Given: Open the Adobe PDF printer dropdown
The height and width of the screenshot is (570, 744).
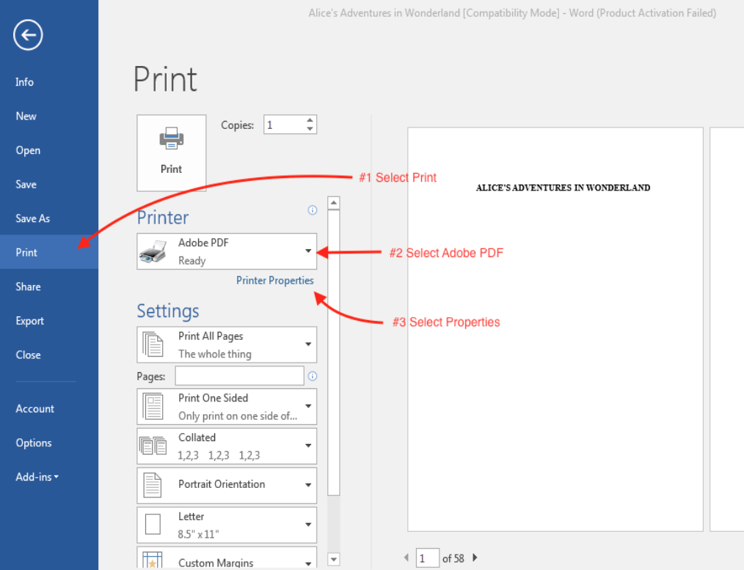Looking at the screenshot, I should tap(308, 251).
